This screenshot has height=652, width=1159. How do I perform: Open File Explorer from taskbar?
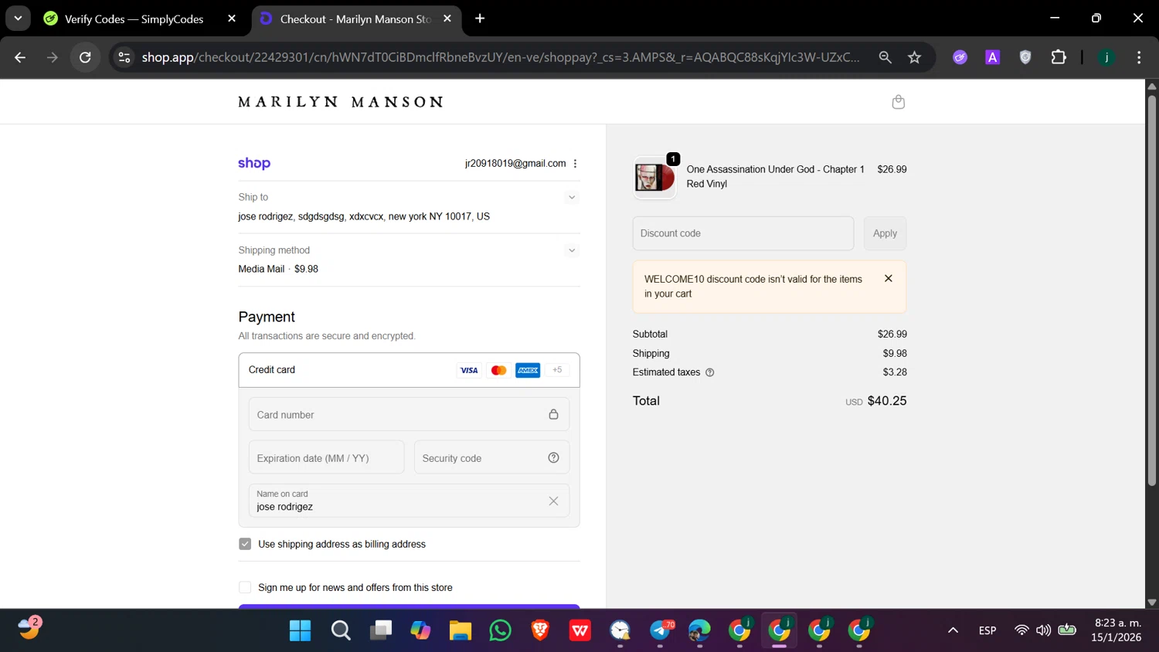click(x=460, y=630)
